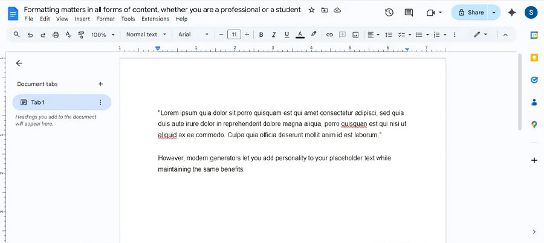544x243 pixels.
Task: Click the document title text
Action: tap(163, 10)
